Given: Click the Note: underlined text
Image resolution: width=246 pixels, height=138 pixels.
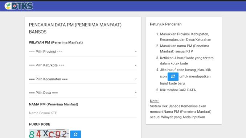Looking at the screenshot, I should tap(155, 101).
